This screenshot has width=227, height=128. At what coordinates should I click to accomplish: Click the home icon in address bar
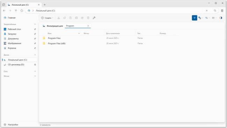point(29,10)
